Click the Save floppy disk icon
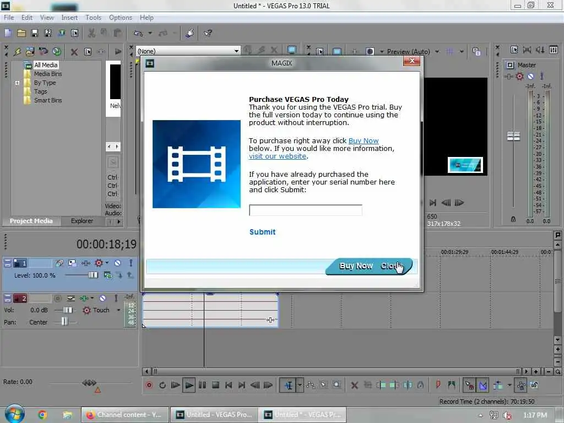The width and height of the screenshot is (564, 423). 35,34
